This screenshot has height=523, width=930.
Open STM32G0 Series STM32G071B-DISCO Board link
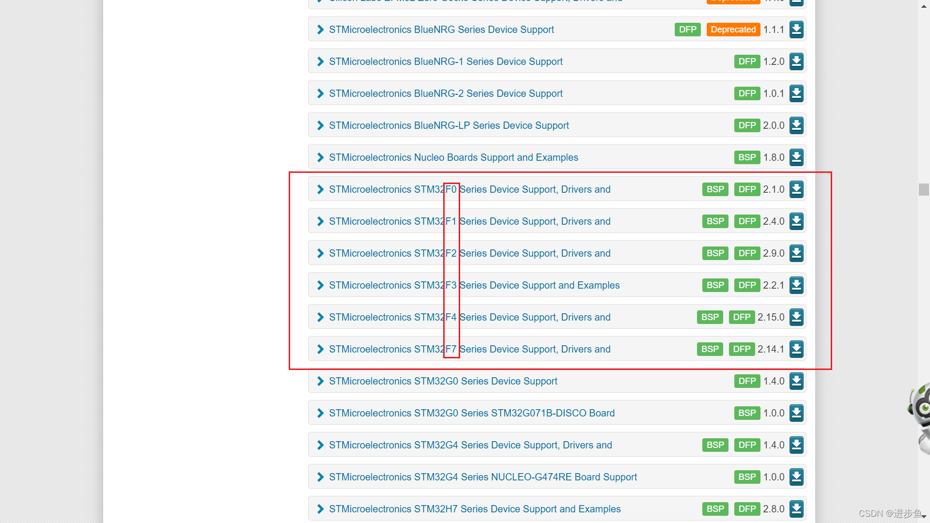pos(472,413)
